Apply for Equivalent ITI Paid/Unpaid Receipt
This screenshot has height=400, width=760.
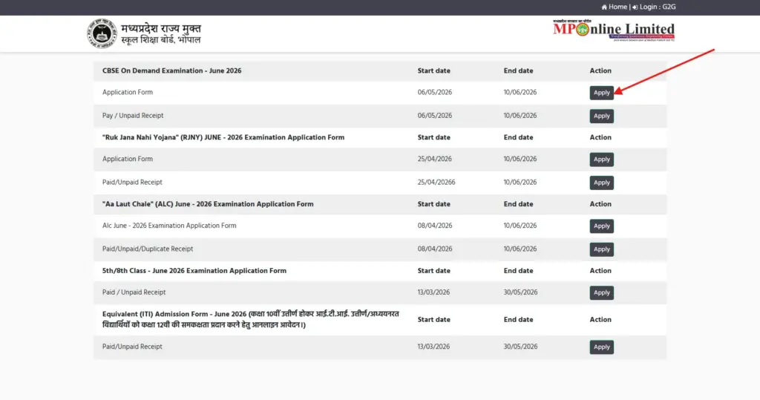601,347
